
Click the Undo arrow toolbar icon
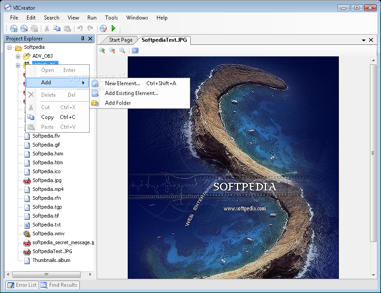(80, 28)
